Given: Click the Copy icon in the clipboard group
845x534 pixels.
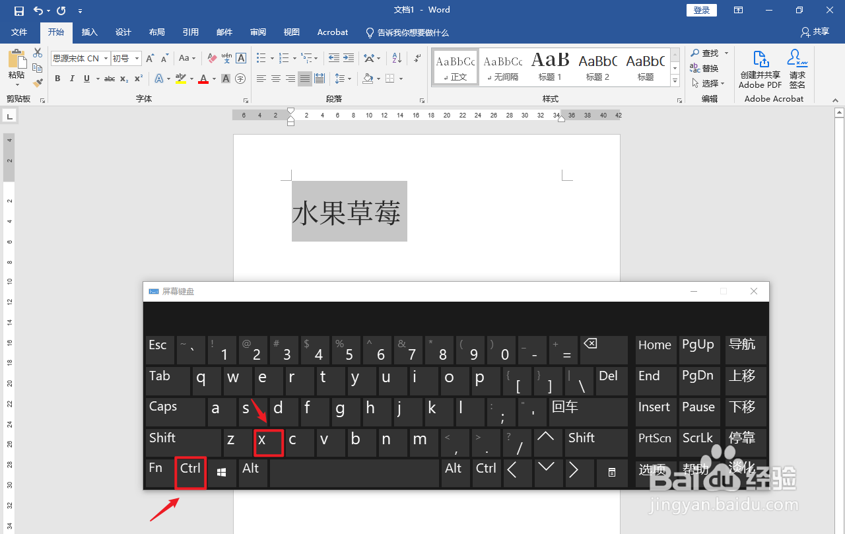Looking at the screenshot, I should 38,68.
